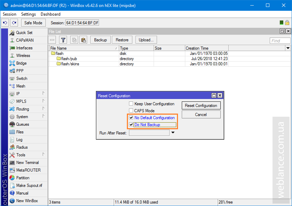Click the redo arrow button
This screenshot has width=292, height=206.
point(14,23)
